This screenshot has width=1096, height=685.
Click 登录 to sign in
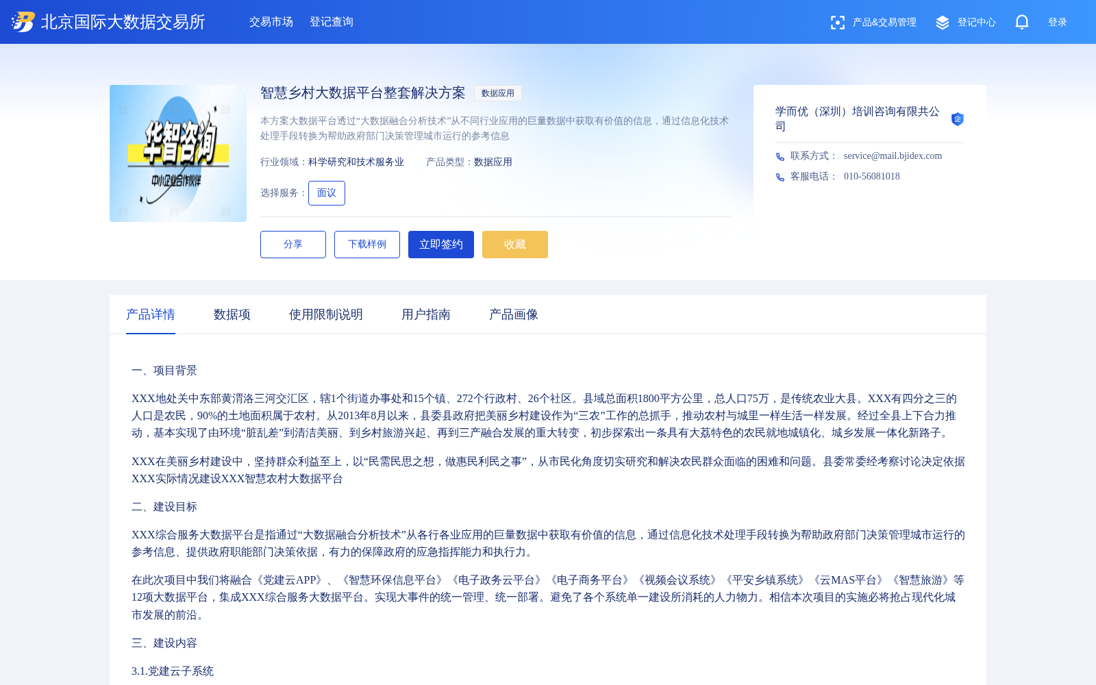point(1058,23)
